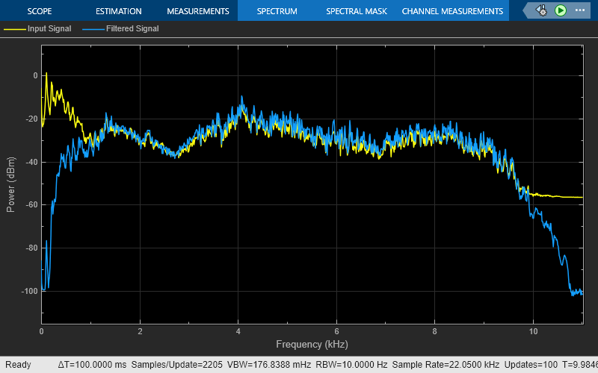Screen dimensions: 598x373
Task: Click the yellow Input Signal line swatch
Action: point(14,29)
